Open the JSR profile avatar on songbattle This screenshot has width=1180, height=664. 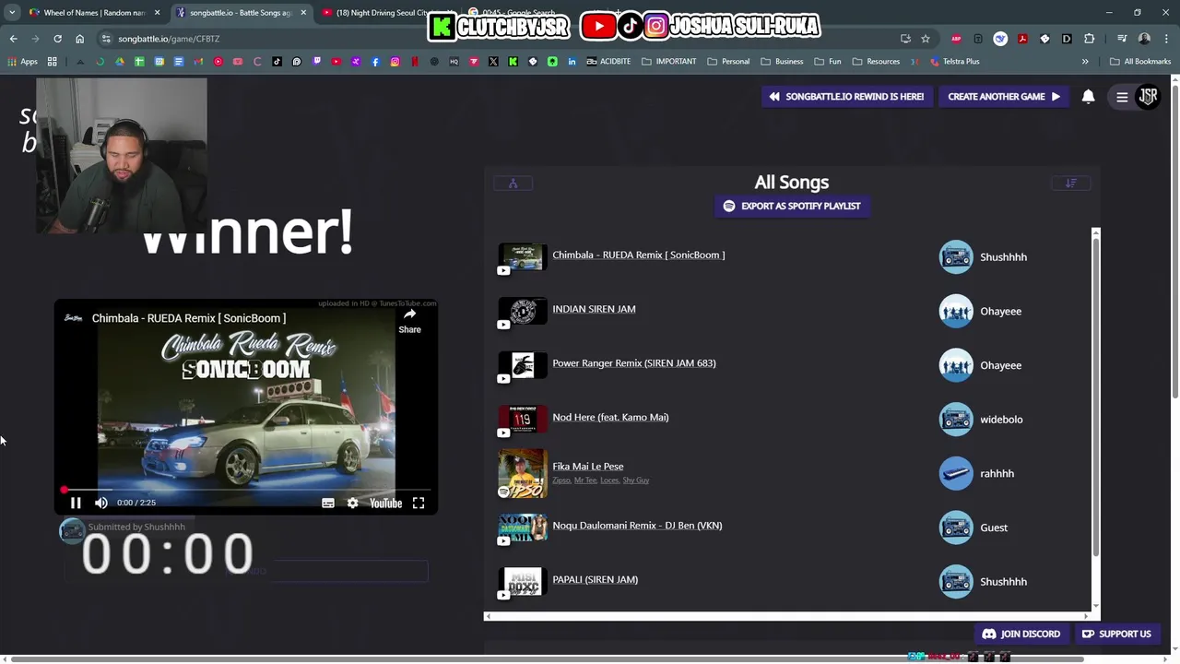[x=1148, y=96]
